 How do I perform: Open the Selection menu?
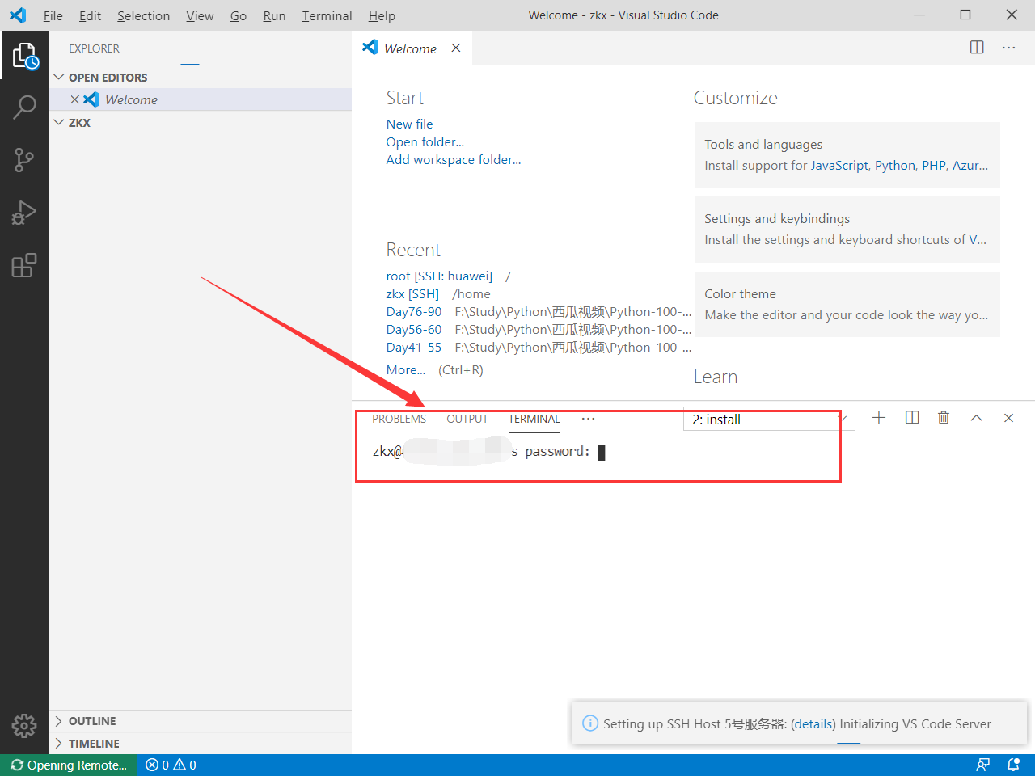[143, 15]
